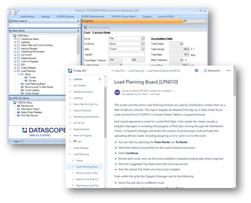Expand the Inbound Receipt folder in Main Menu
The image size is (251, 203).
pyautogui.click(x=15, y=48)
